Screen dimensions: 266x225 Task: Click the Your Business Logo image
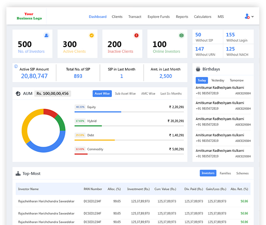coord(29,16)
